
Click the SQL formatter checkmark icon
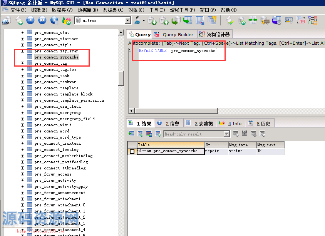pyautogui.click(x=230, y=20)
